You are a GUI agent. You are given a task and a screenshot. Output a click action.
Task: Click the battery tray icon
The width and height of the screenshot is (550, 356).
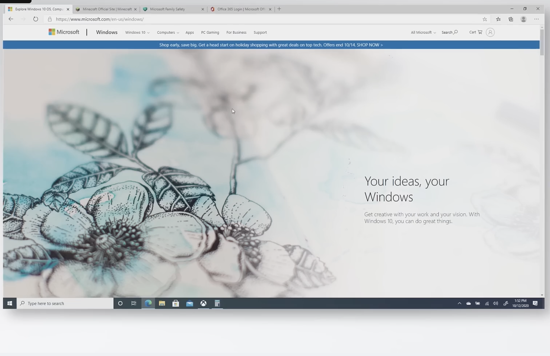pos(478,303)
